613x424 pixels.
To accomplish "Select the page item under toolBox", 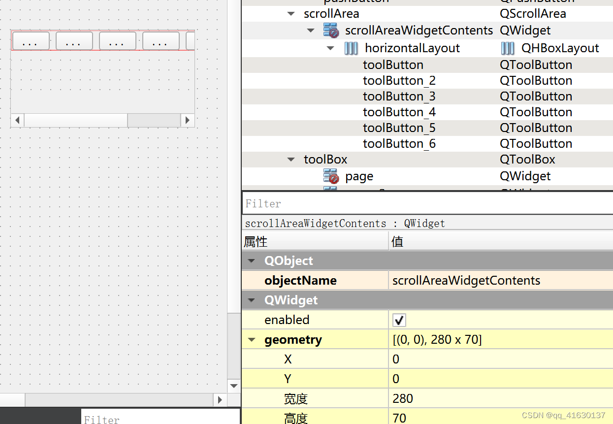I will (x=359, y=176).
